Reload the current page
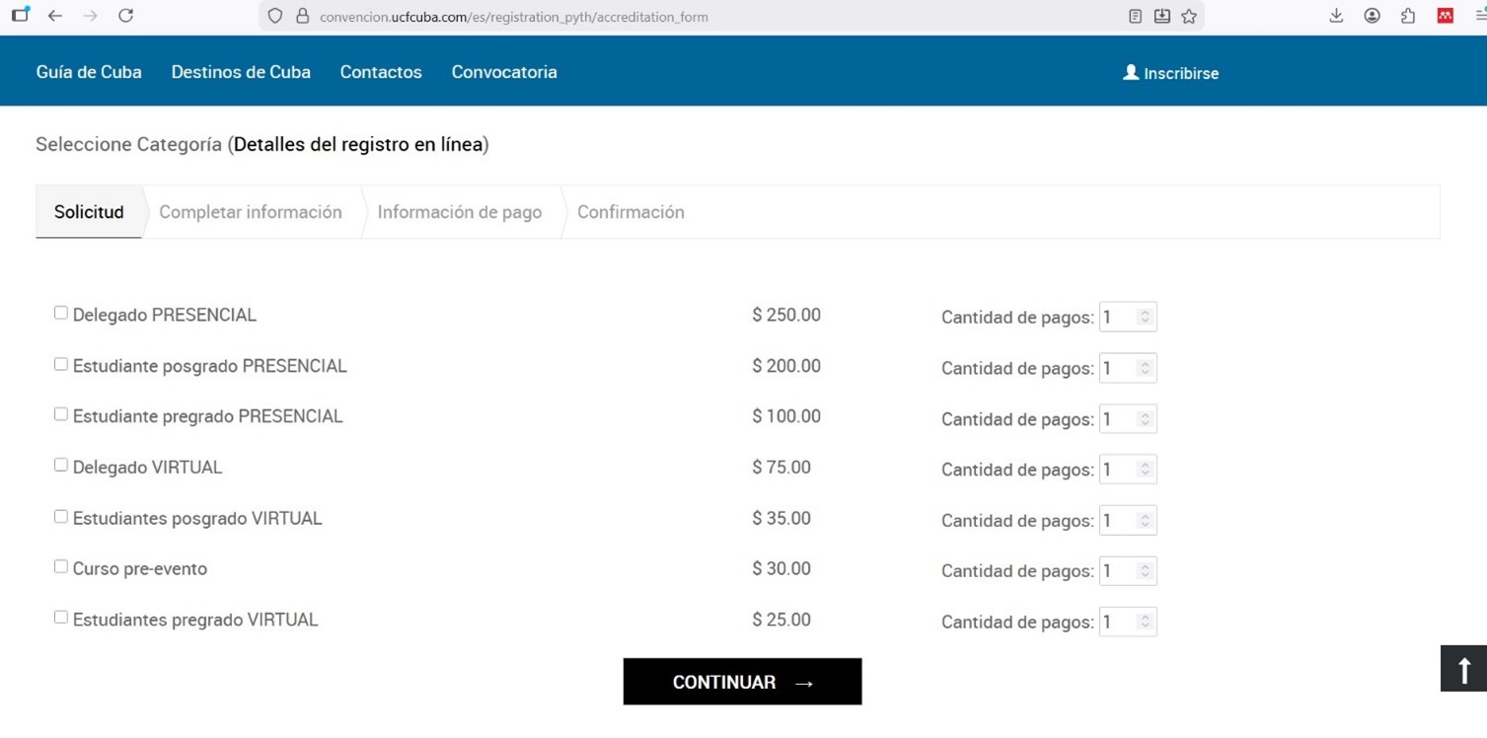This screenshot has width=1487, height=738. pyautogui.click(x=125, y=16)
